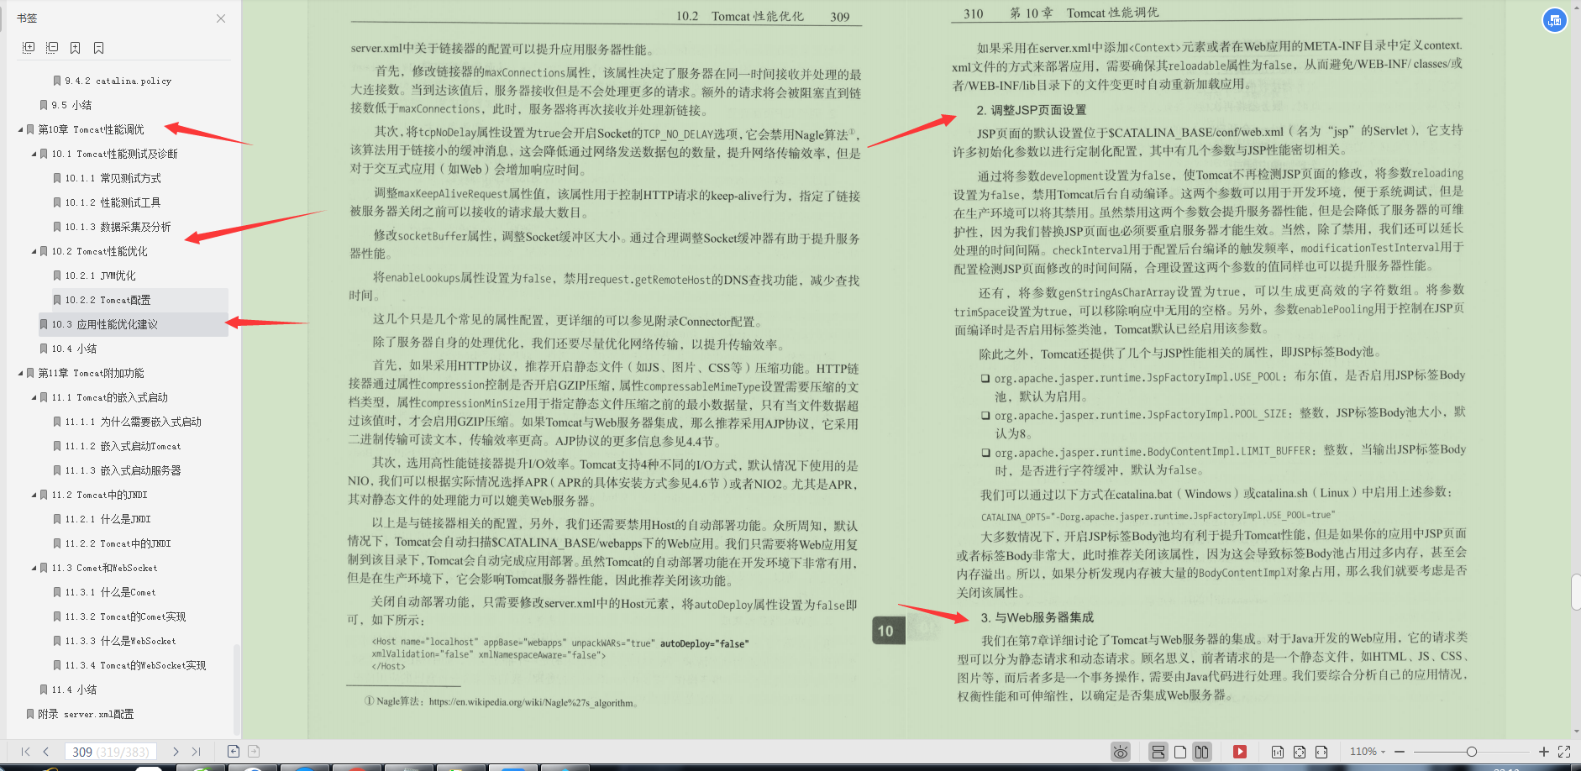Viewport: 1581px width, 771px height.
Task: Collapse all bookmark entries
Action: tap(51, 47)
